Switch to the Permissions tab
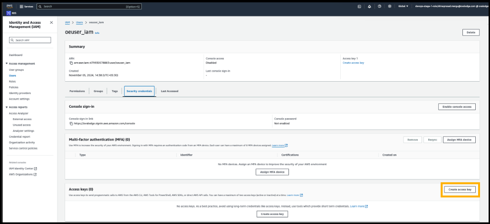 tap(77, 91)
